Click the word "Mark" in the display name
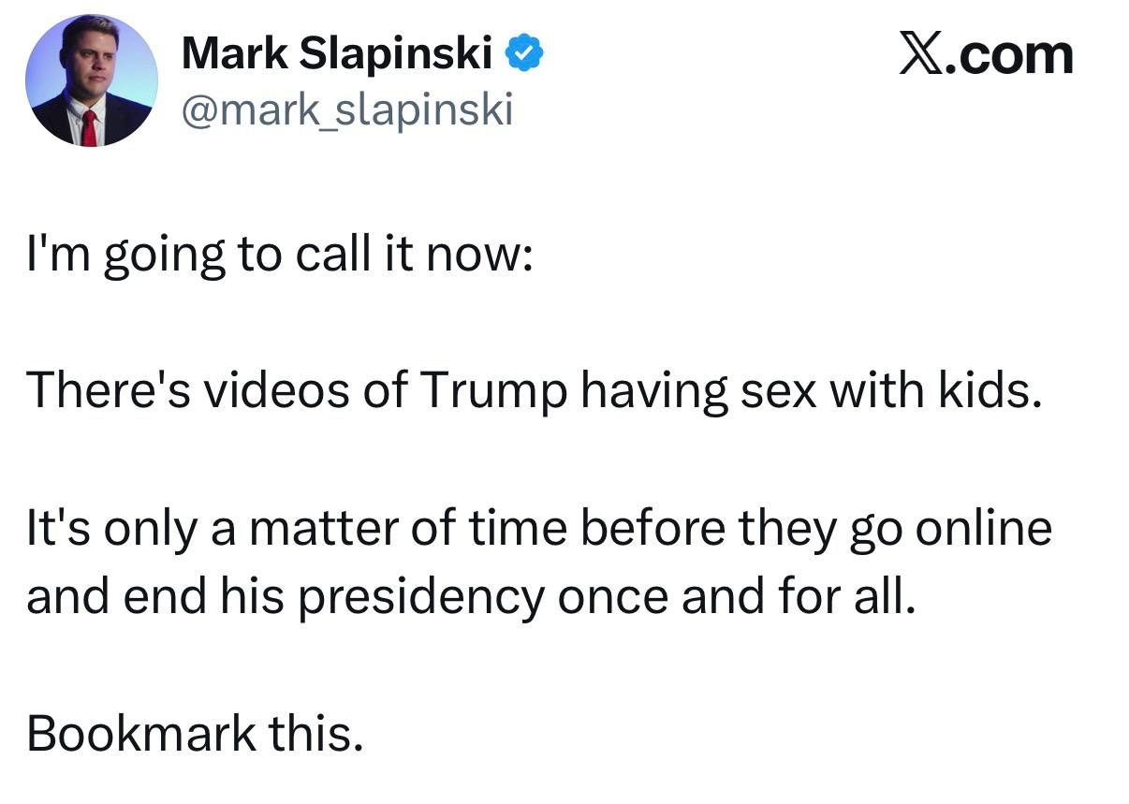1129x804 pixels. point(235,54)
